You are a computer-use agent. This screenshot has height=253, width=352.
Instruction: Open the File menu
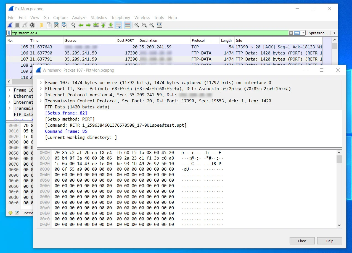click(x=11, y=18)
